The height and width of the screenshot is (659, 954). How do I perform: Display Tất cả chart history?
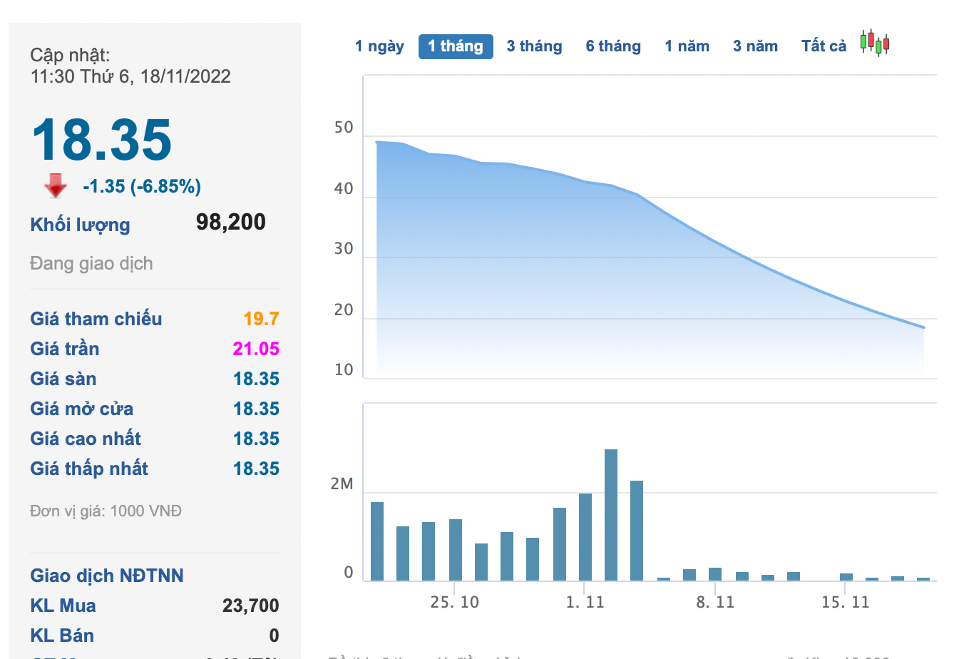click(824, 46)
